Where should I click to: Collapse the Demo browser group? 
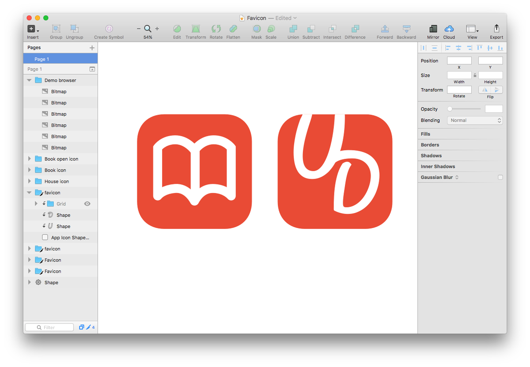click(x=29, y=80)
